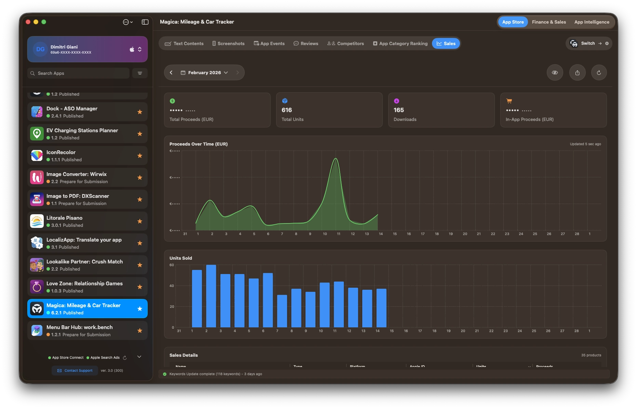Click the Search Apps input field
This screenshot has width=637, height=409.
point(79,73)
